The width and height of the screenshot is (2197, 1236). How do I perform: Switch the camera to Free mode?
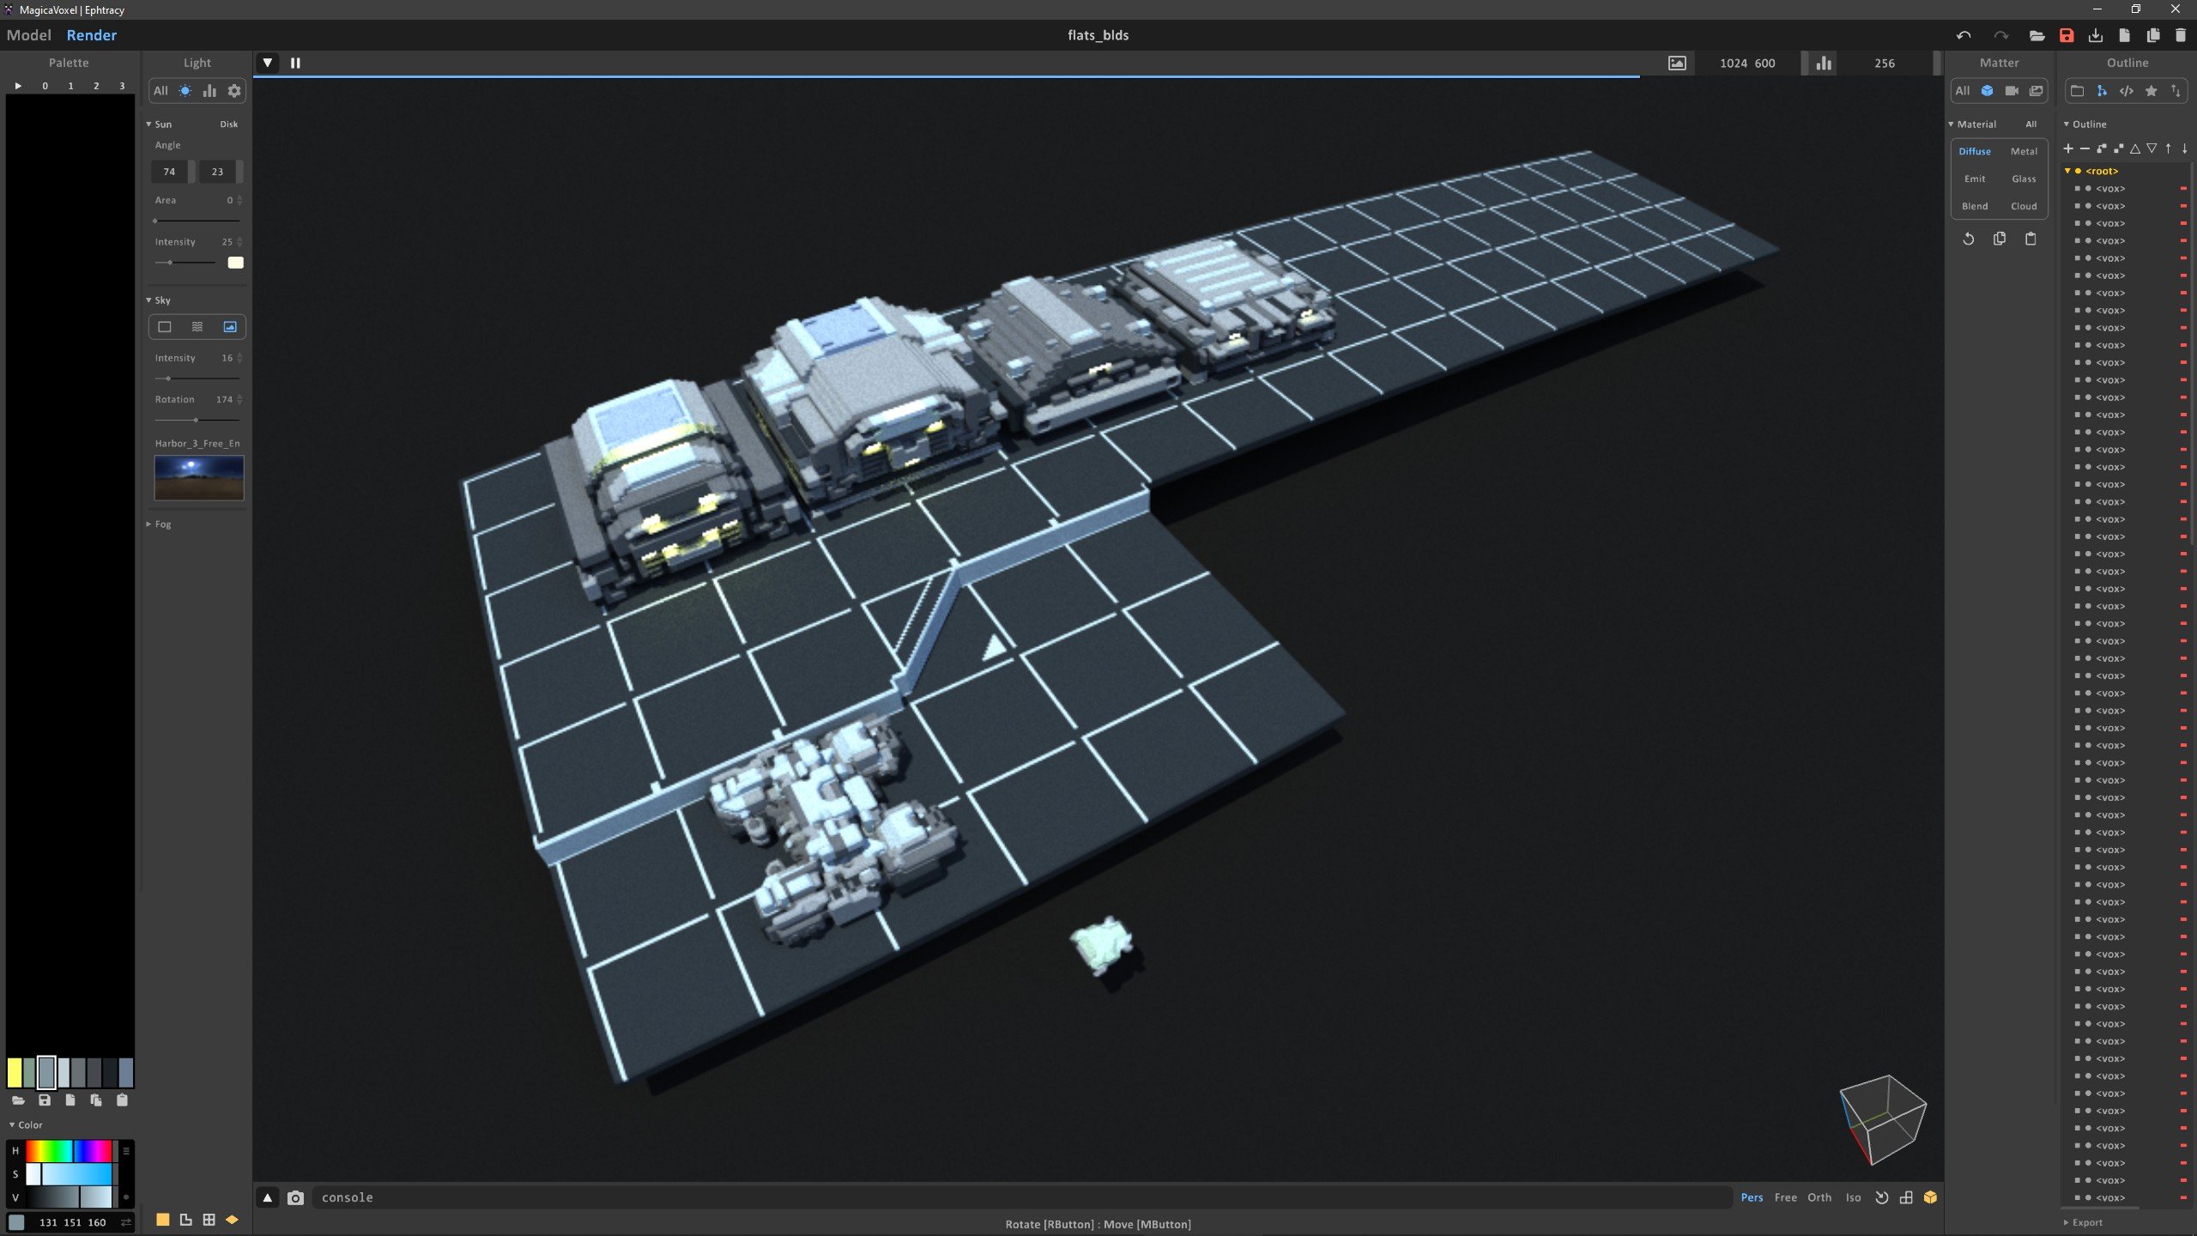tap(1786, 1197)
